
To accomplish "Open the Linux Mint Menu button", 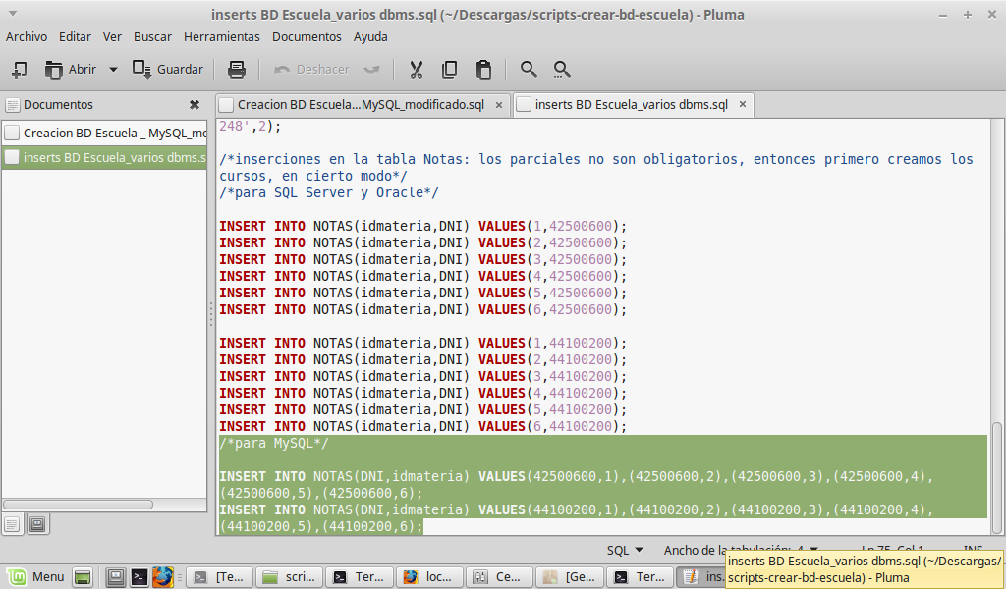I will point(36,576).
